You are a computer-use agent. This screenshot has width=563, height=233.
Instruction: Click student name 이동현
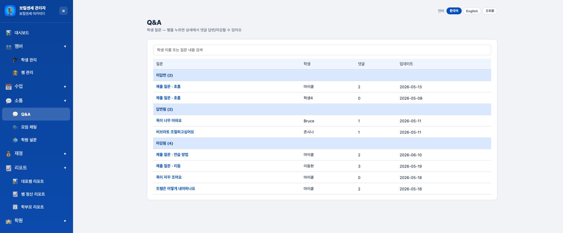pyautogui.click(x=309, y=166)
